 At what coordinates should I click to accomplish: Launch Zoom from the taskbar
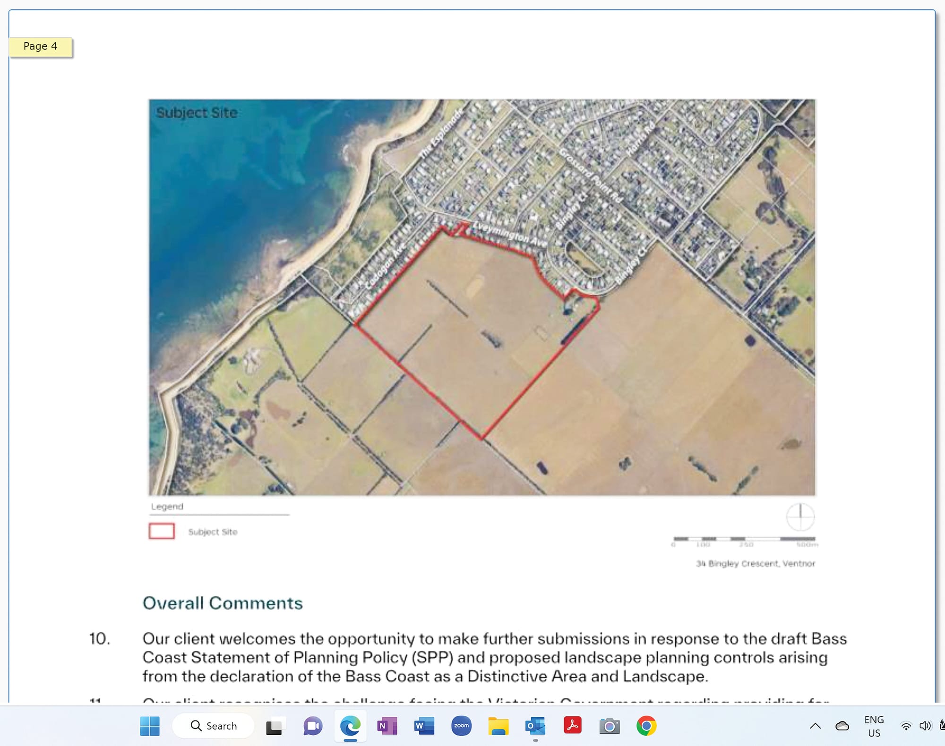(x=461, y=726)
